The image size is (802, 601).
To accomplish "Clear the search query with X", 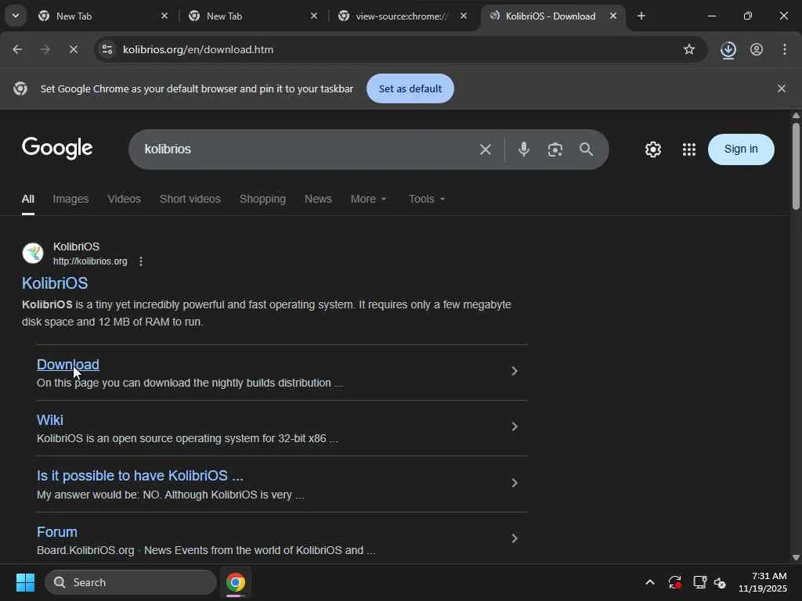I will 486,149.
